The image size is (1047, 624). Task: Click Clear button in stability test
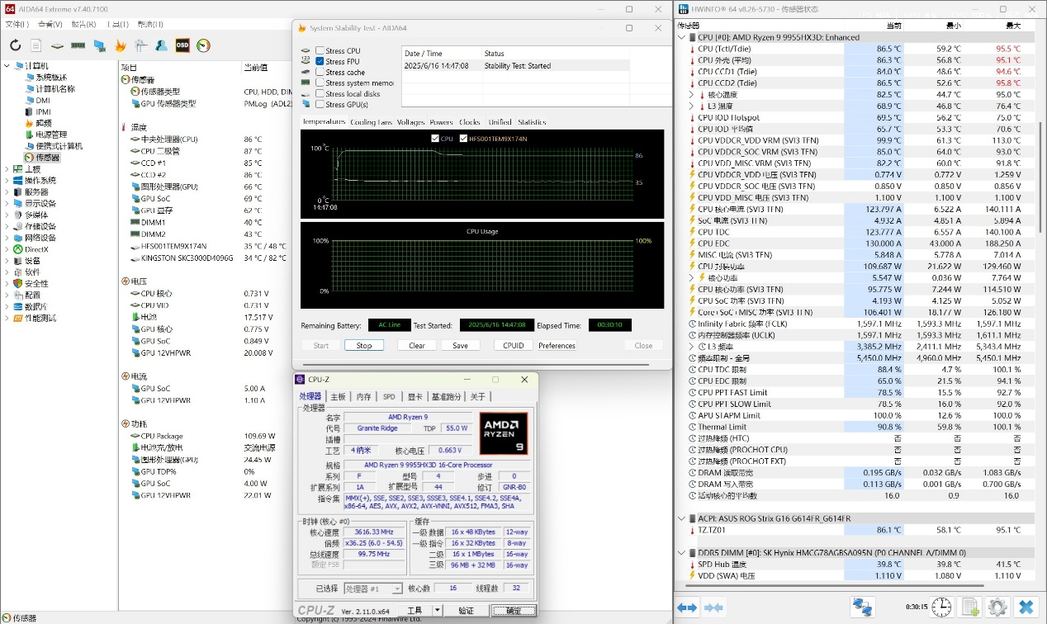click(417, 345)
